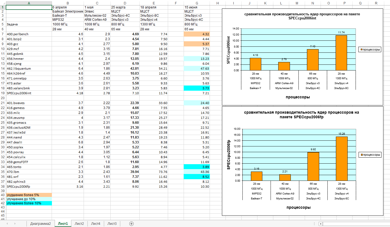Screen dimensions: 390x227
Task: Click the tab bar split handle dots
Action: 315,223
